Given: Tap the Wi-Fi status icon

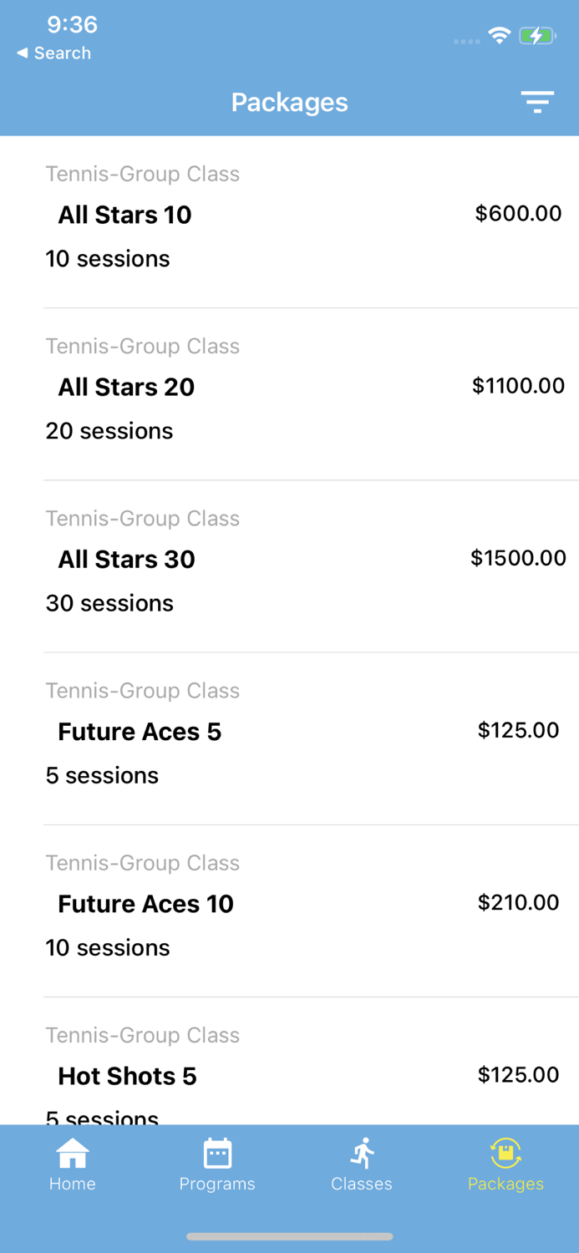Looking at the screenshot, I should (500, 36).
